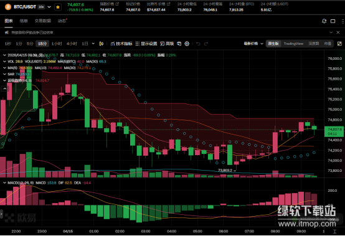The height and width of the screenshot is (236, 345).
Task: Click the candlestick chart type icon
Action: [102, 44]
